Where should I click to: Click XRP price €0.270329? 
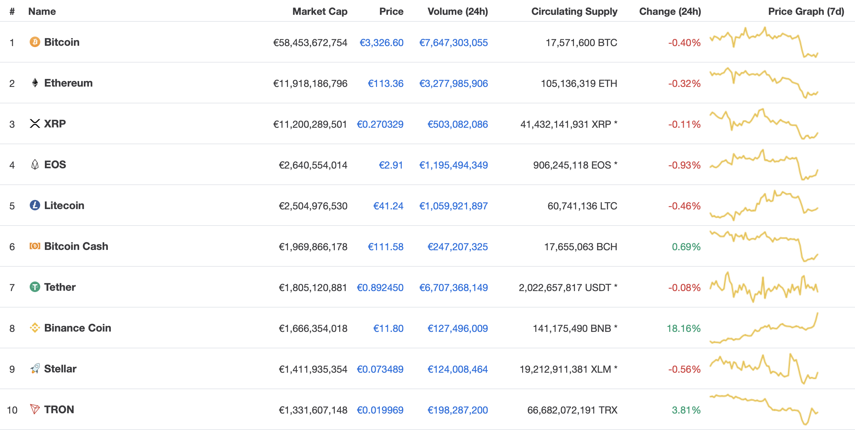coord(380,124)
